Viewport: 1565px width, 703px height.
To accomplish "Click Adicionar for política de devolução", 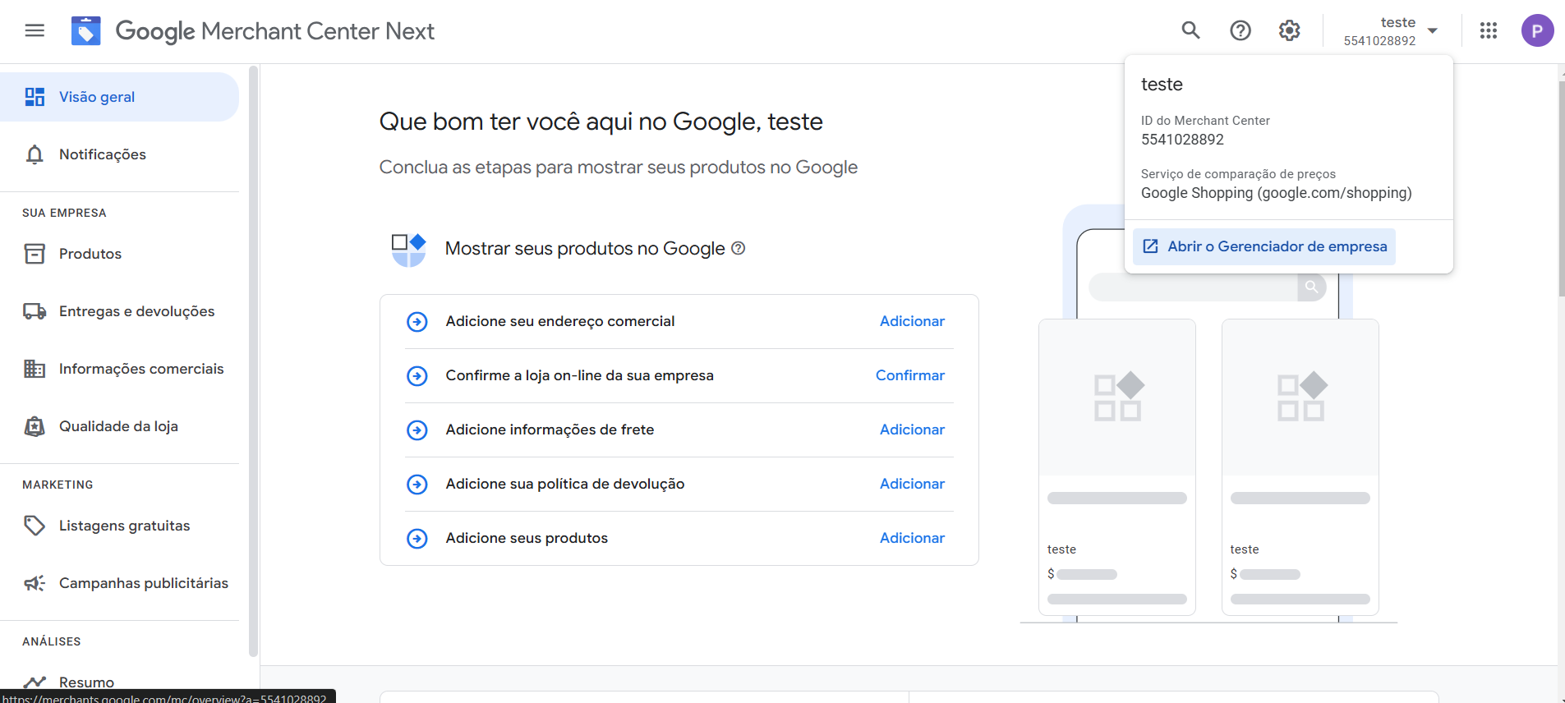I will (x=912, y=484).
